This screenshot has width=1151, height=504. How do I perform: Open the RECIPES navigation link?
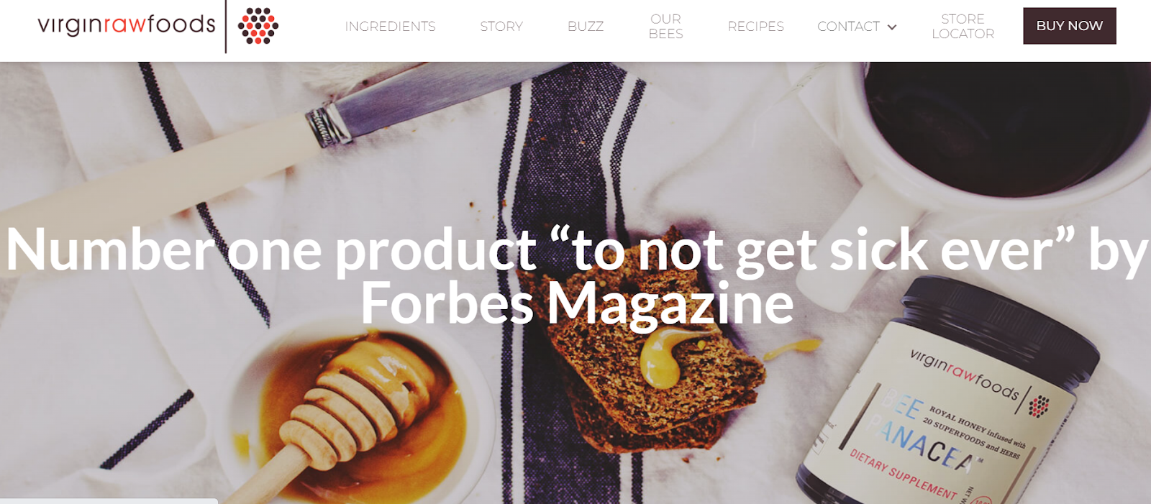tap(755, 27)
